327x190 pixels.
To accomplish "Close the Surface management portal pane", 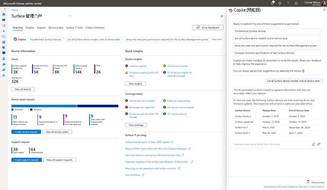I will [x=222, y=16].
